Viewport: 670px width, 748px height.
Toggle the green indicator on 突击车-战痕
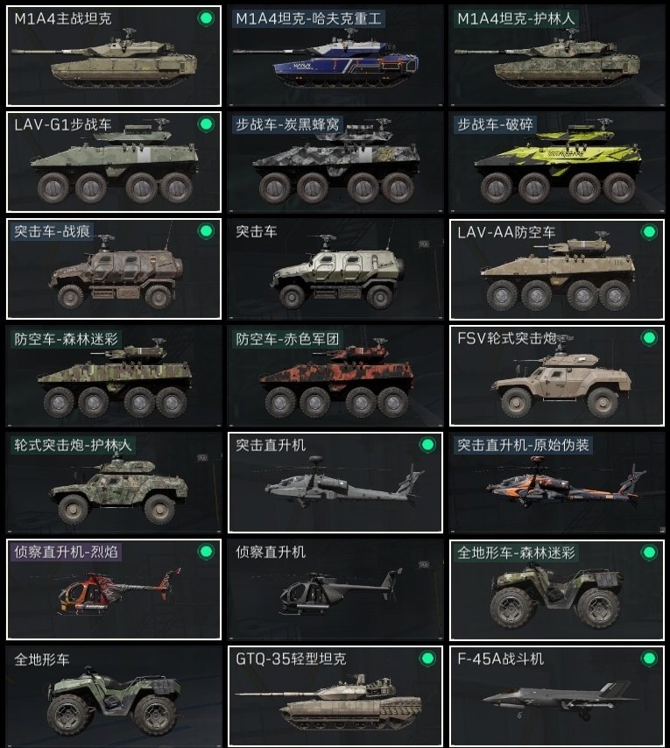206,231
